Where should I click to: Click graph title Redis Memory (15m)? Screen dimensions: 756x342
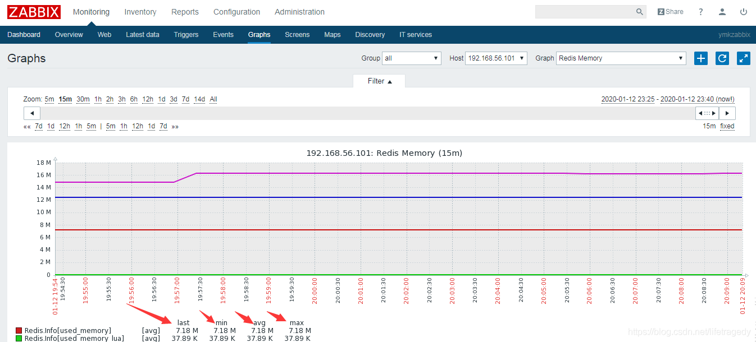[x=384, y=153]
